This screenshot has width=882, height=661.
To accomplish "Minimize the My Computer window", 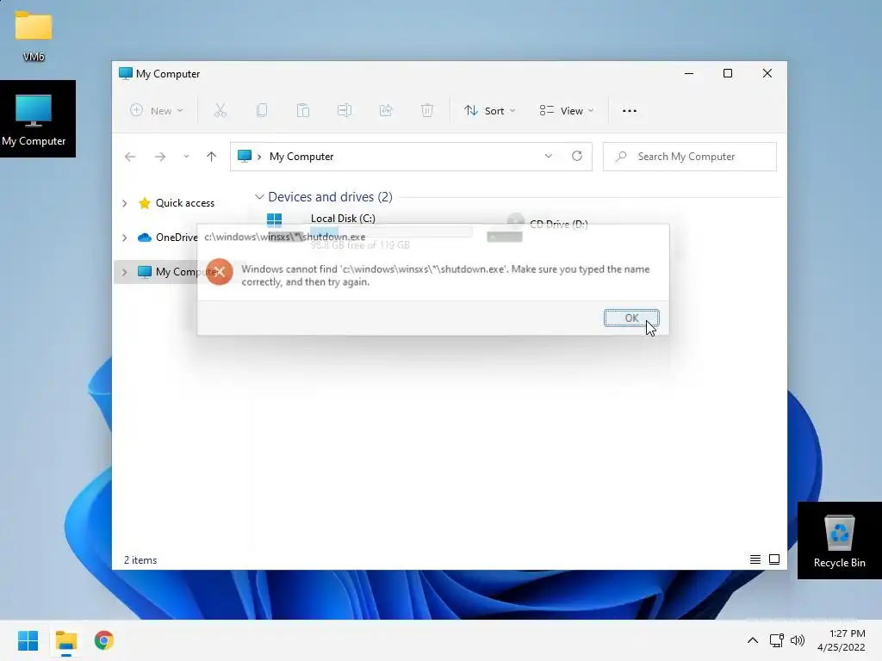I will (689, 74).
